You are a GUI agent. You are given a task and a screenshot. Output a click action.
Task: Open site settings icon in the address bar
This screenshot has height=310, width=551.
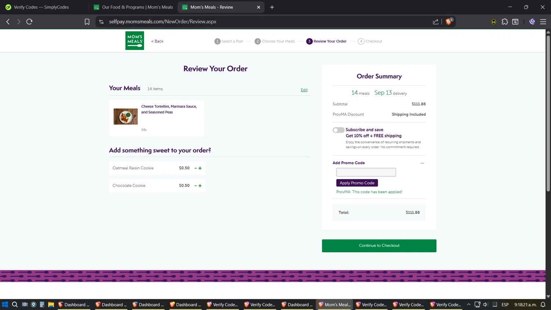101,22
